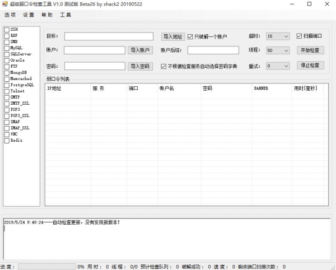The height and width of the screenshot is (270, 336).
Task: Enable the PostgreSQL checkbox
Action: [x=7, y=85]
